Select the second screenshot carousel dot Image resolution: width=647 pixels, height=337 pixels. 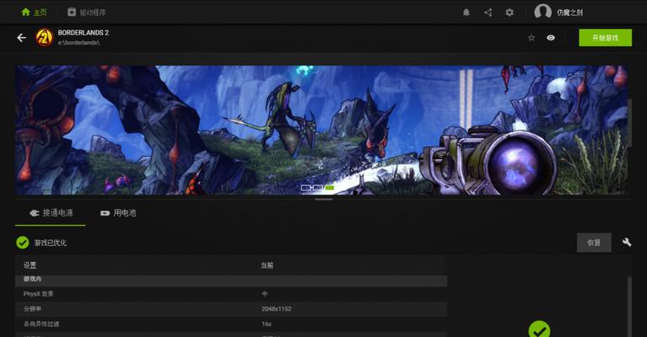coord(318,187)
